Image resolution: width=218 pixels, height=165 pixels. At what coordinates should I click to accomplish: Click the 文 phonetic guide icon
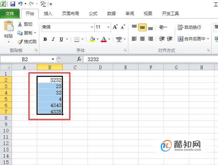119,39
